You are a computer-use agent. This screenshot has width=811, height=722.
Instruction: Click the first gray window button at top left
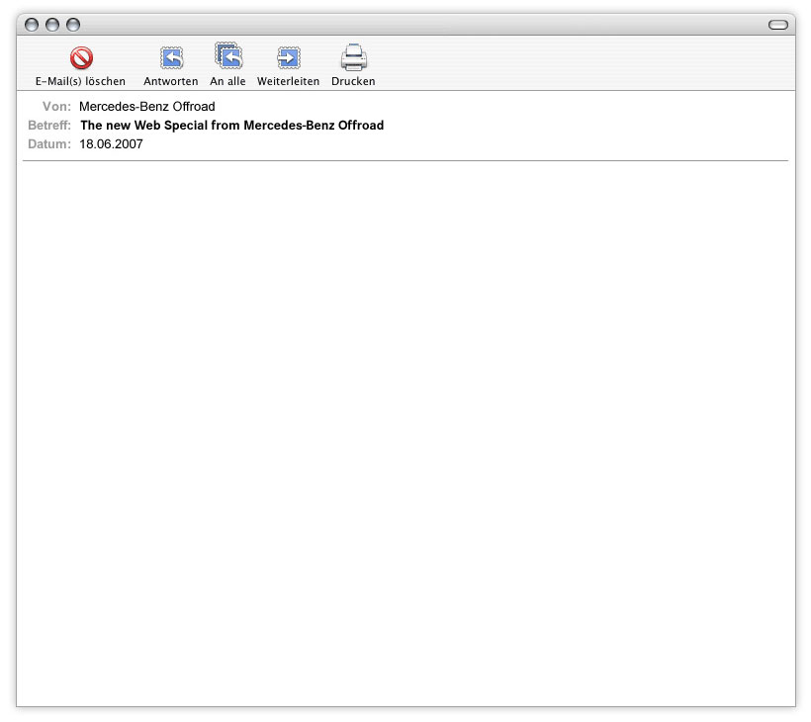pos(32,25)
